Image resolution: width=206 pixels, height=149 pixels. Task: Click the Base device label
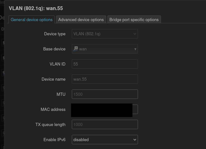point(54,49)
